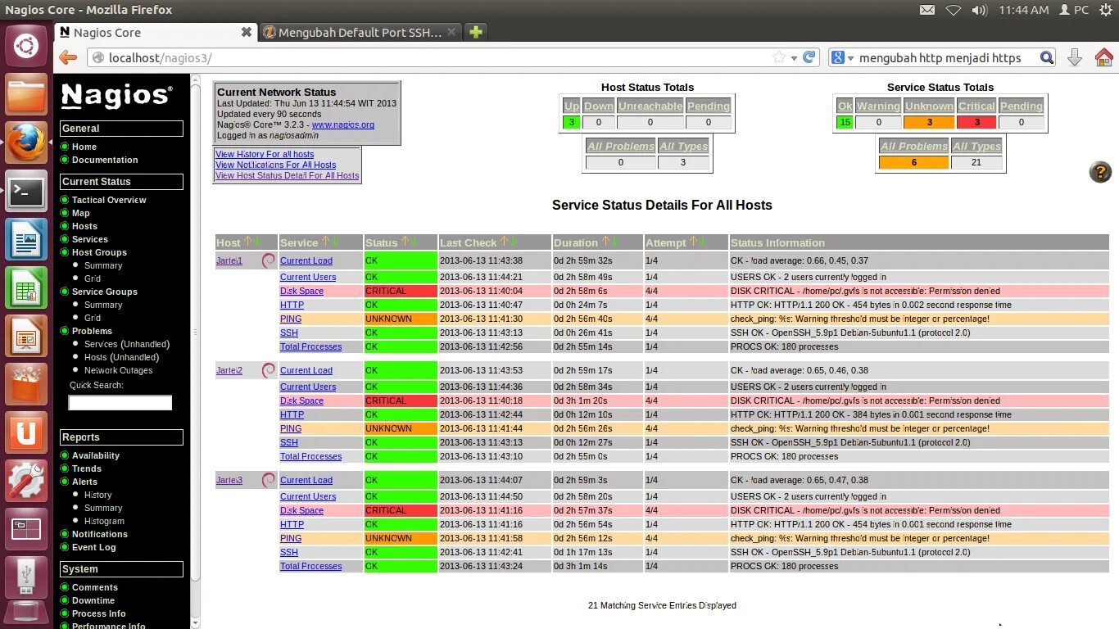Click the home icon in Firefox toolbar
This screenshot has height=629, width=1119.
(1104, 57)
